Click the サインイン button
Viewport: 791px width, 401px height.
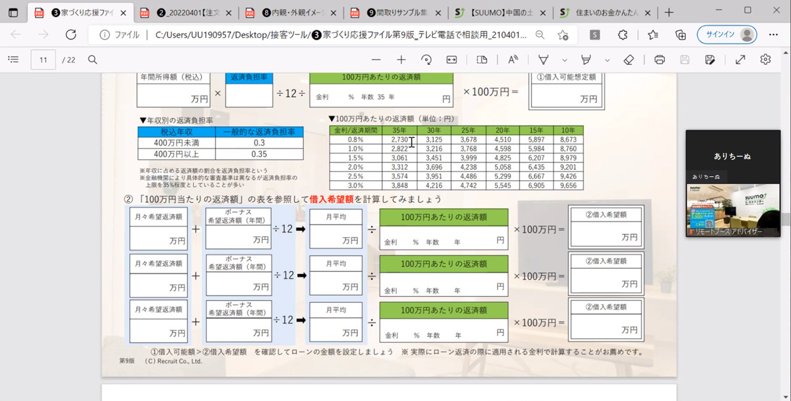point(727,35)
